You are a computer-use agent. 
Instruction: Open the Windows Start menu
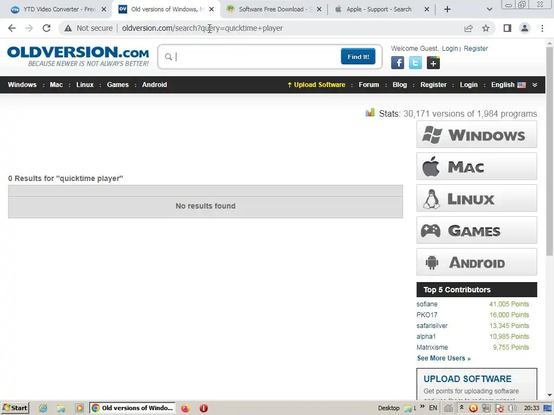click(15, 408)
